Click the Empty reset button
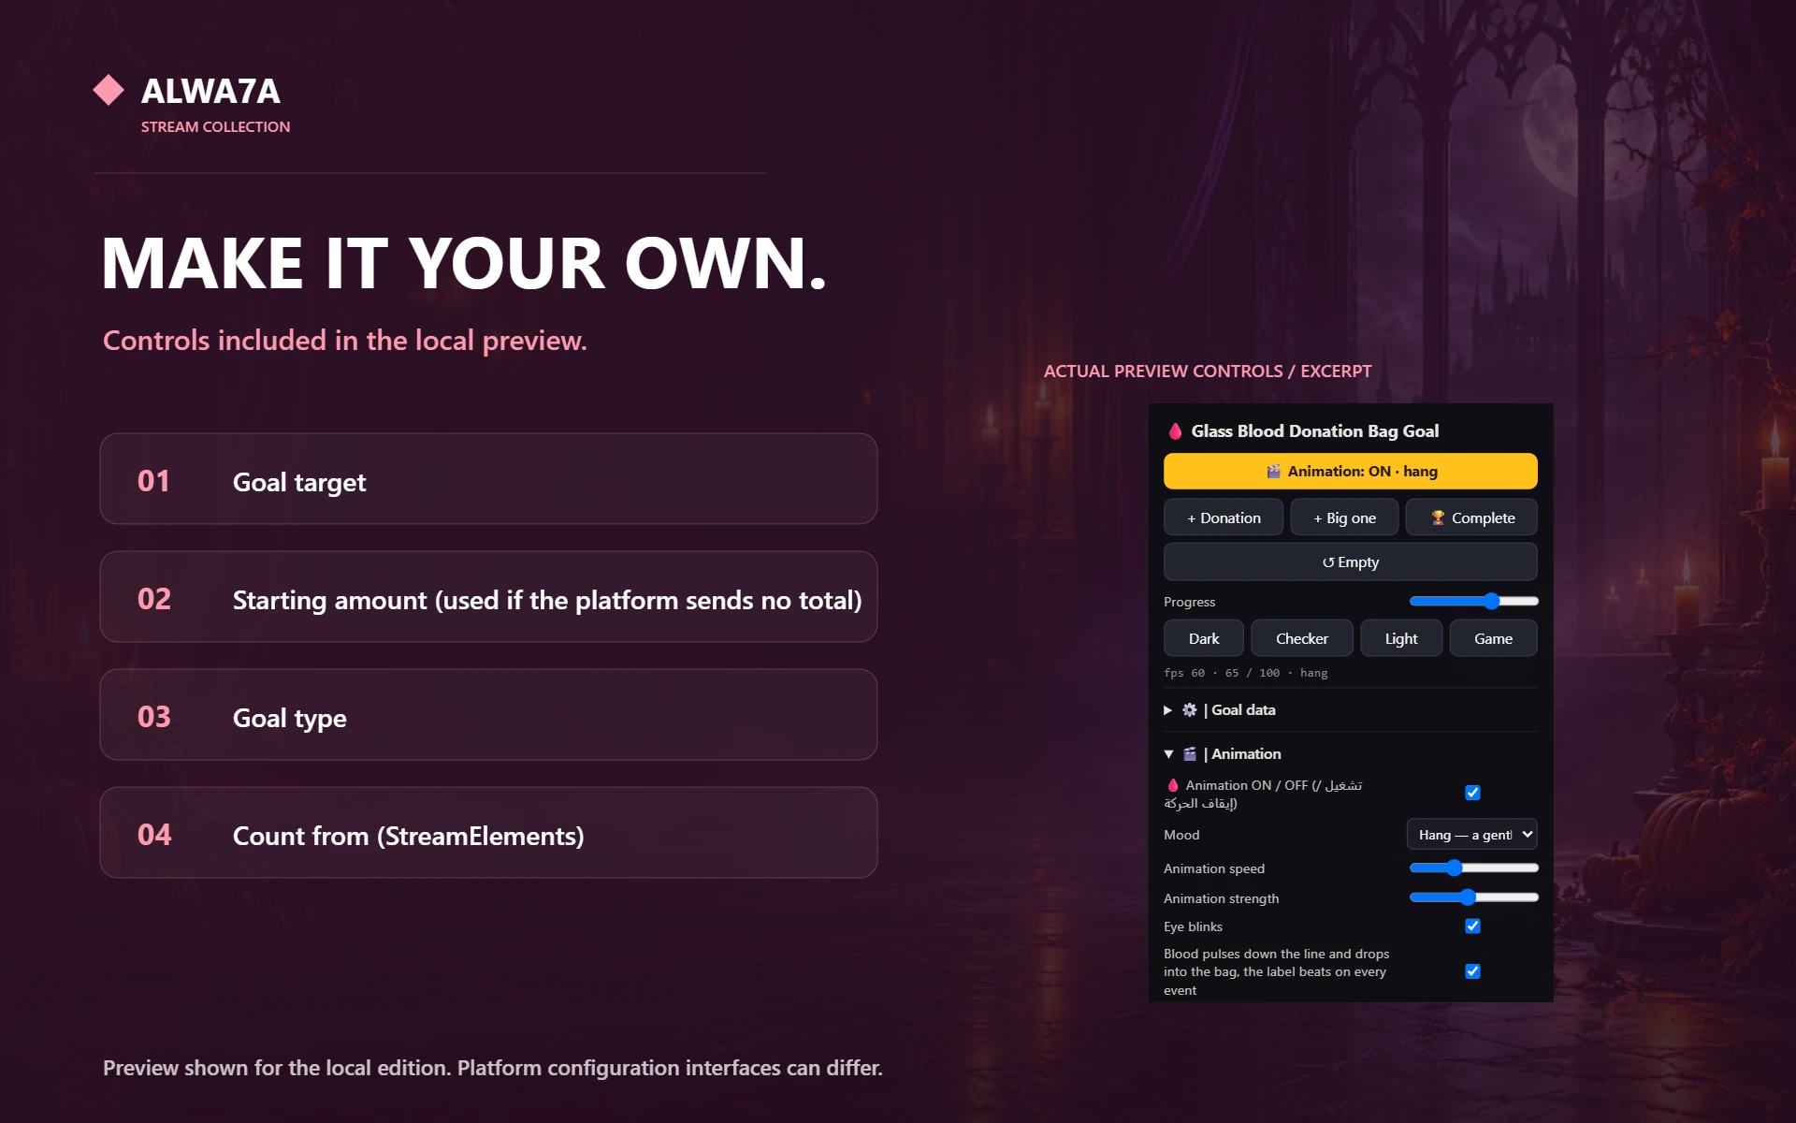1796x1123 pixels. pyautogui.click(x=1350, y=562)
